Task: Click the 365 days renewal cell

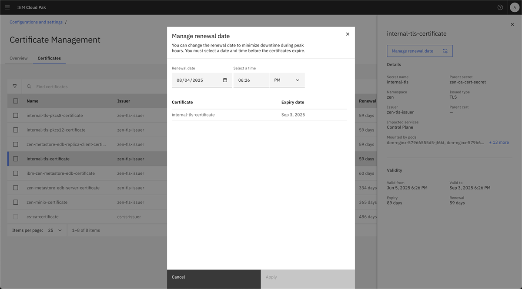Action: point(368,202)
